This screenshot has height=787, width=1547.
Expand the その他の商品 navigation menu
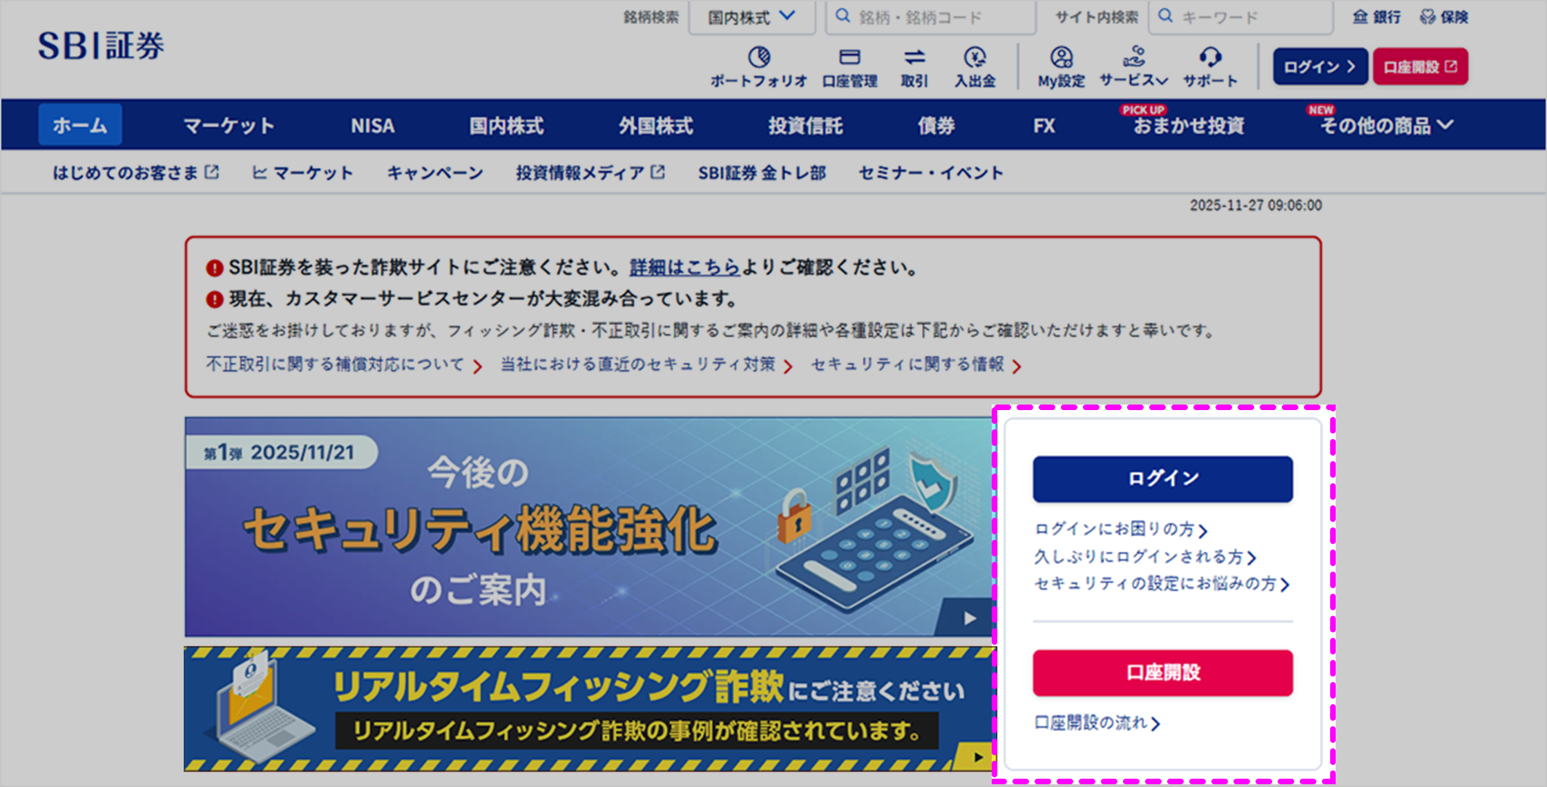coord(1386,126)
